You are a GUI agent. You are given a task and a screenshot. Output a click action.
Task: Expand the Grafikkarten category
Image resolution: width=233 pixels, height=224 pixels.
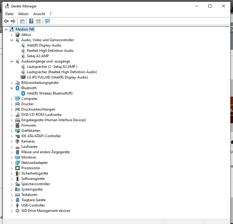[x=12, y=131]
